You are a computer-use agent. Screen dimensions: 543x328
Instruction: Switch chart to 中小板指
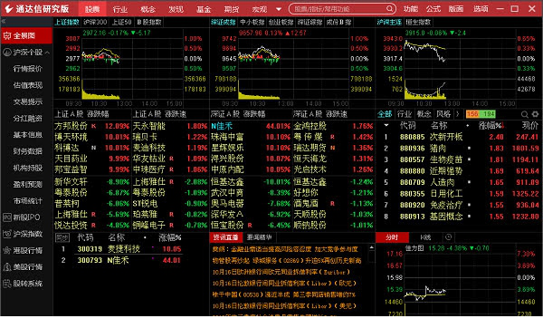tap(252, 22)
